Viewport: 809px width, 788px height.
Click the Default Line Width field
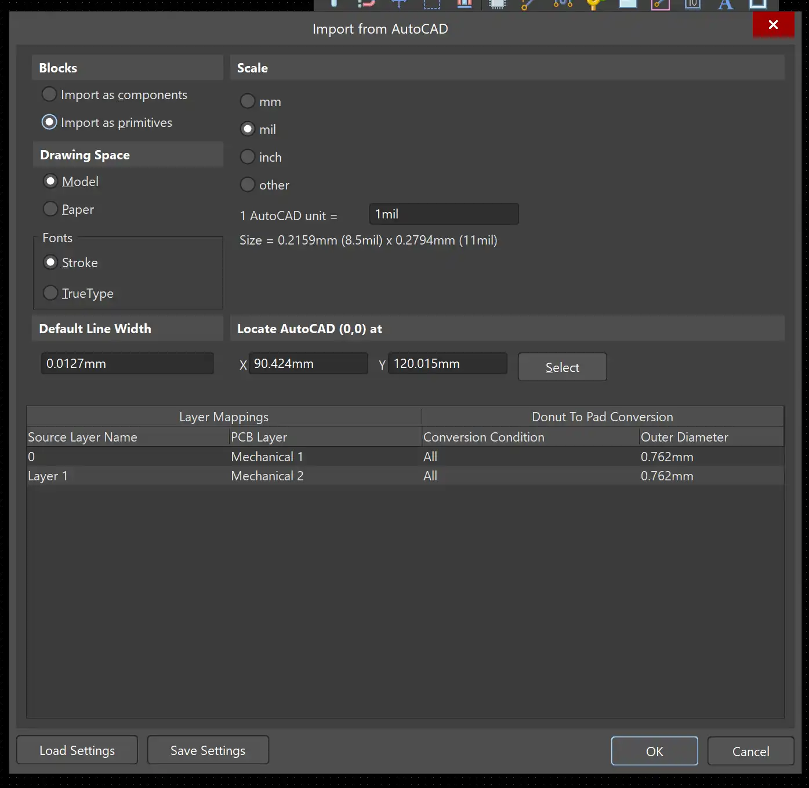click(128, 363)
